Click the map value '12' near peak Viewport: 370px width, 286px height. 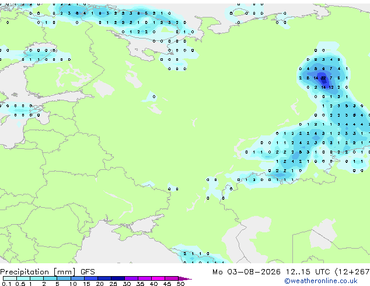[331, 88]
